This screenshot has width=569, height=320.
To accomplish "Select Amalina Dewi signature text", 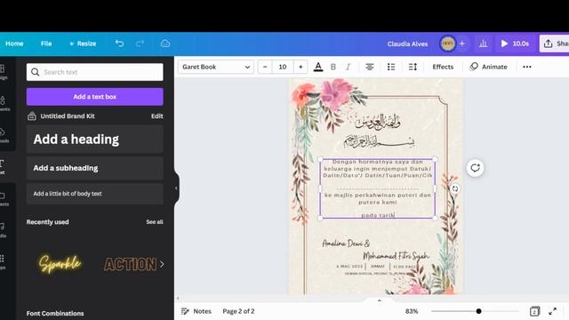I will point(346,244).
